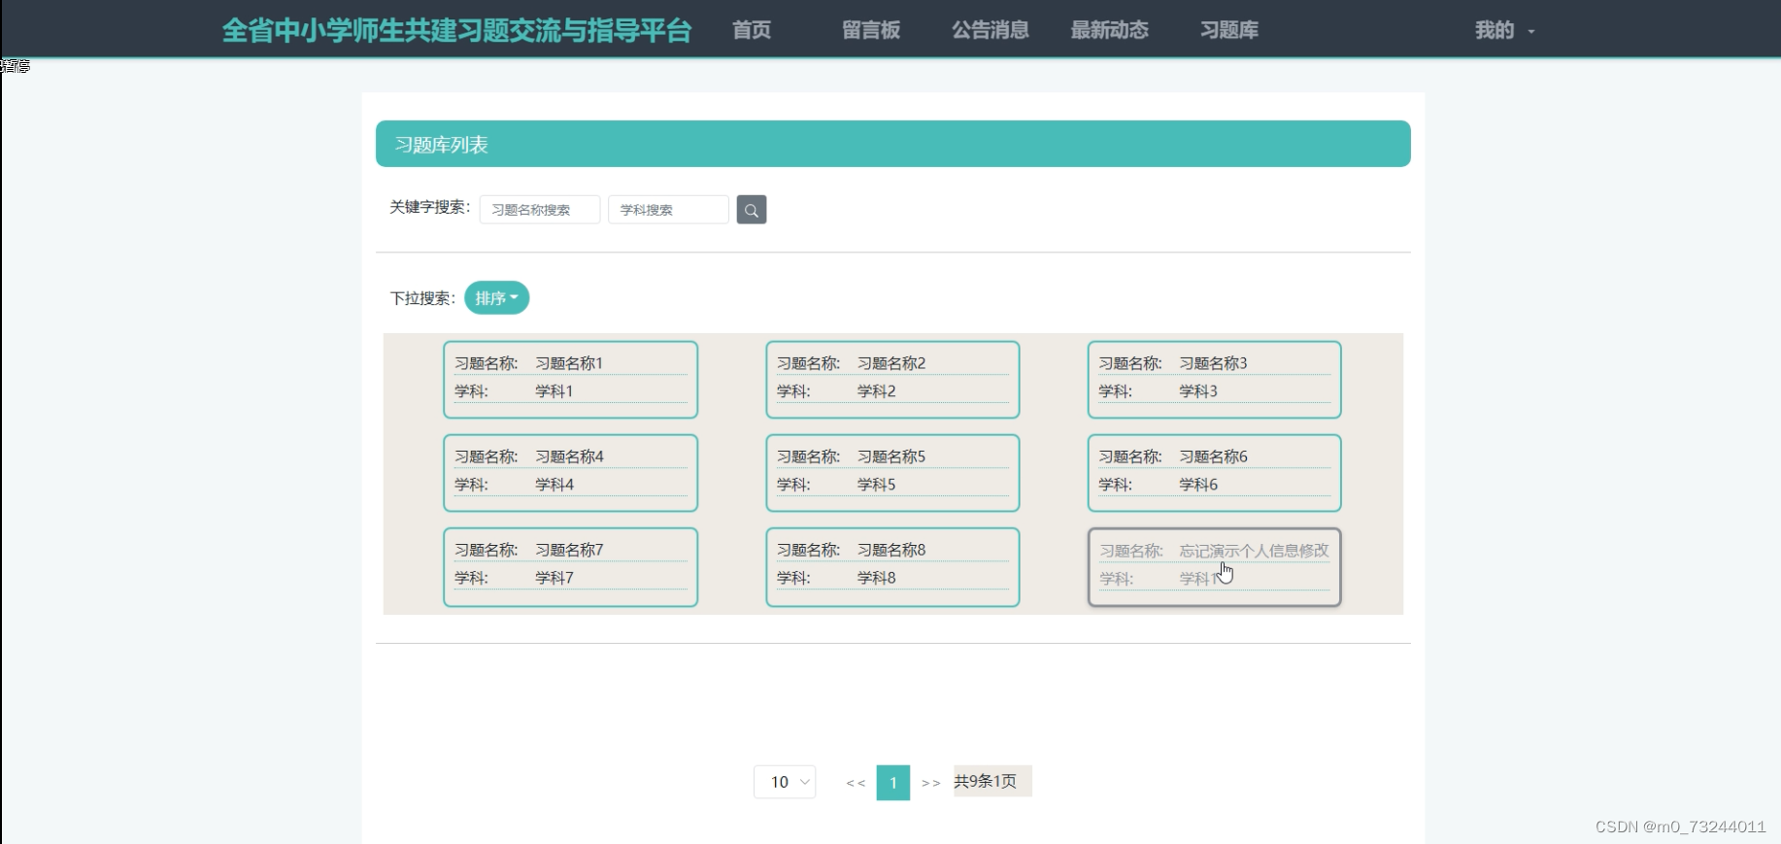Open the 留言板 nav item
1781x844 pixels.
point(871,30)
